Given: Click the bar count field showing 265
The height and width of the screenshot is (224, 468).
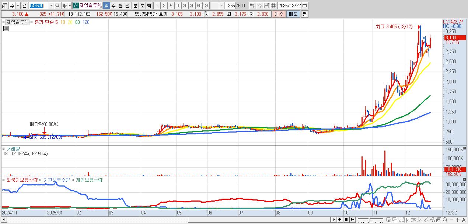Looking at the screenshot, I should (231, 6).
